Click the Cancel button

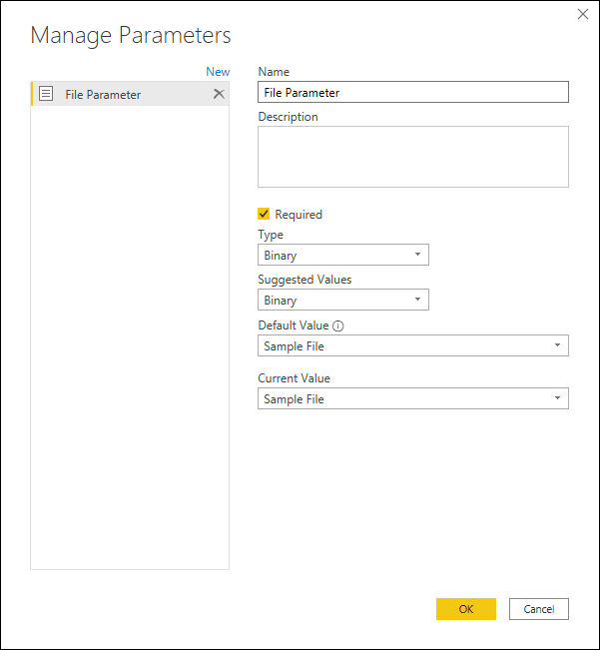(x=539, y=608)
